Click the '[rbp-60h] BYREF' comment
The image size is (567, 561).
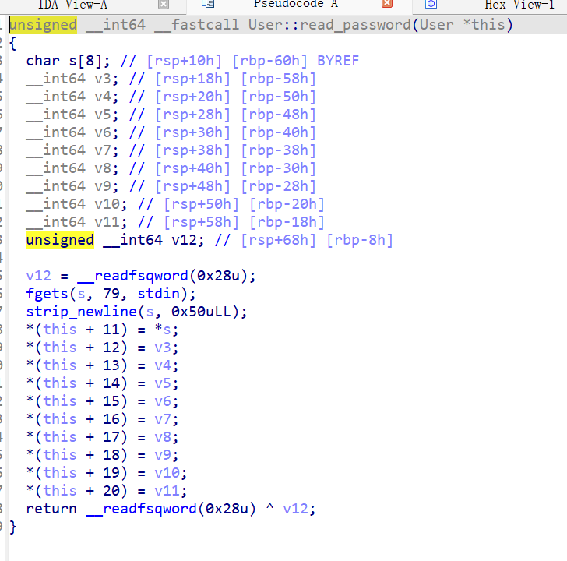[x=296, y=61]
